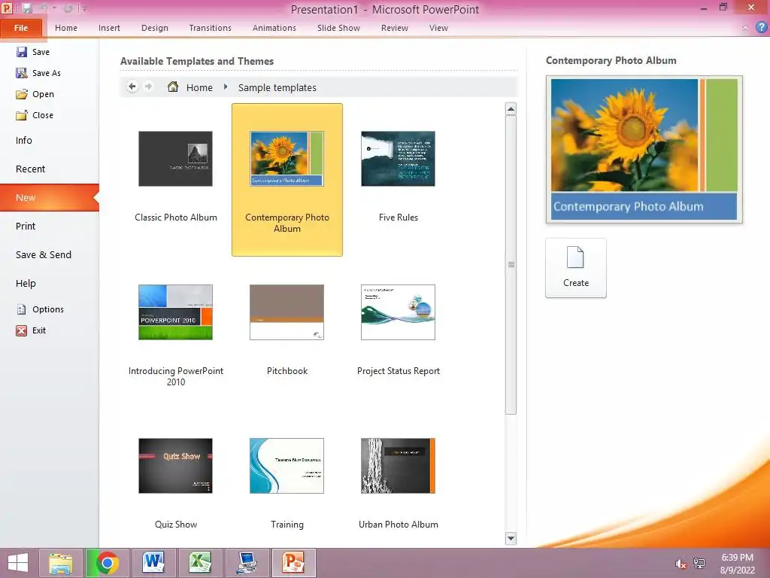
Task: Open the Slide Show ribbon tab
Action: pos(339,28)
